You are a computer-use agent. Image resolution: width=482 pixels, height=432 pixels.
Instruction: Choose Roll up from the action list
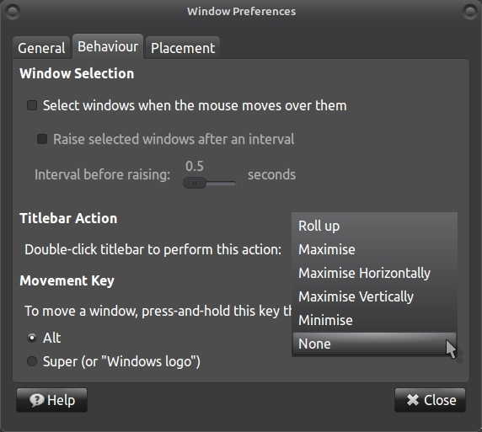click(374, 226)
